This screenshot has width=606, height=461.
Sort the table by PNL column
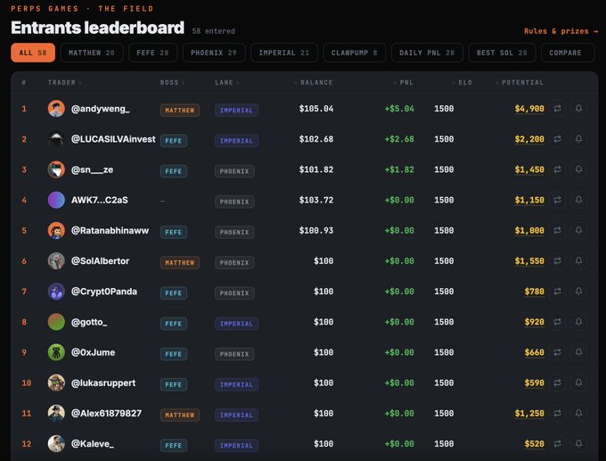pyautogui.click(x=404, y=82)
